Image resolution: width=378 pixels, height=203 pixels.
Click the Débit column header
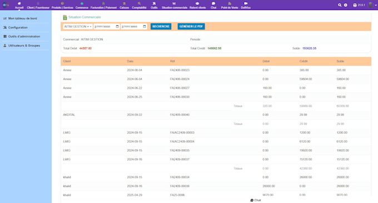(266, 62)
